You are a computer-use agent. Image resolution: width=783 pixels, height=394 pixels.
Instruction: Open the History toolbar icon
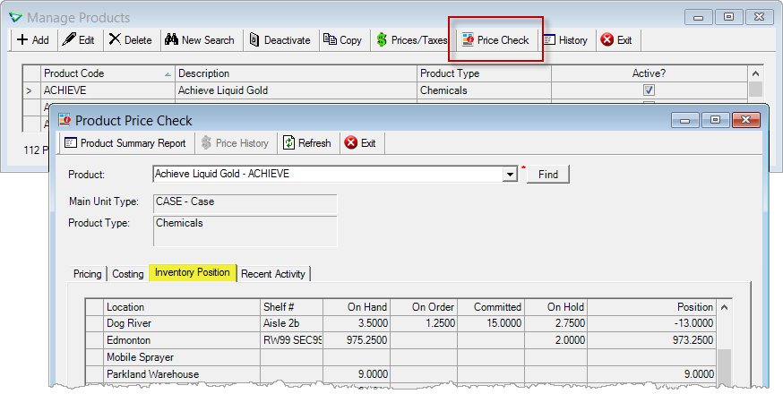point(549,40)
